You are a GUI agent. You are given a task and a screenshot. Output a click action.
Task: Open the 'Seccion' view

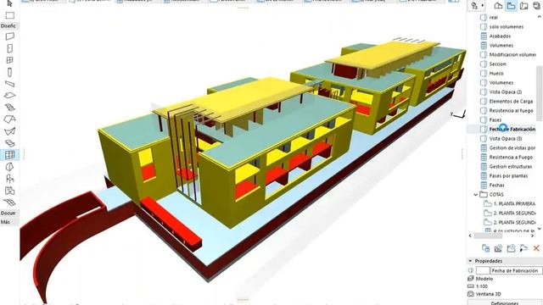pos(497,64)
